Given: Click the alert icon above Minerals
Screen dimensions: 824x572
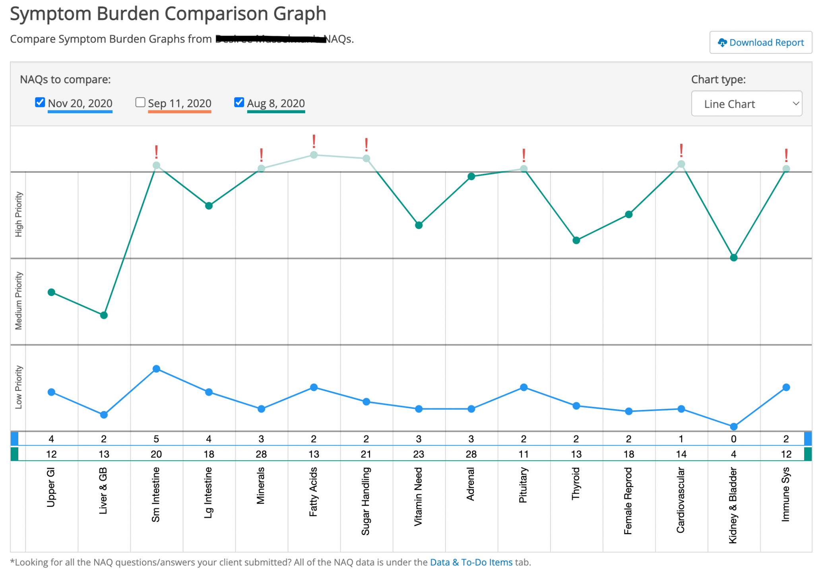Looking at the screenshot, I should (261, 155).
